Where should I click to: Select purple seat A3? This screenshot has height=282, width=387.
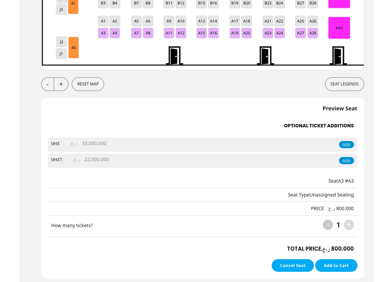103,33
